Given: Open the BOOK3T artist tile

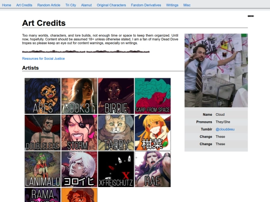Looking at the screenshot, I should tap(79, 96).
